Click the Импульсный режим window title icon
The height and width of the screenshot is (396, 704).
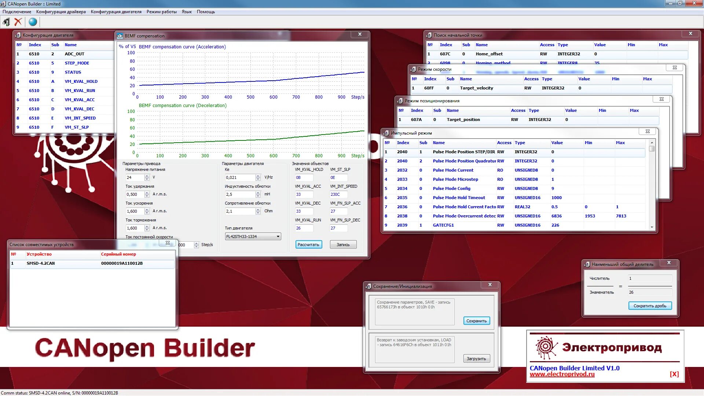[x=386, y=133]
